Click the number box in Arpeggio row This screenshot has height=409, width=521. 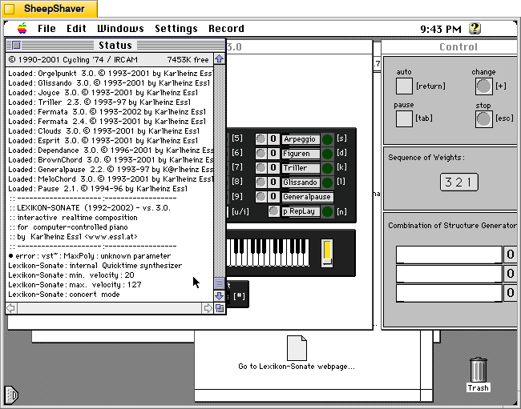tap(273, 139)
